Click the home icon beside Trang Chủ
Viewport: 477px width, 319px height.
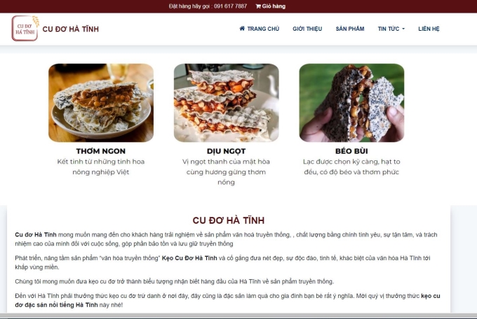[x=242, y=28]
